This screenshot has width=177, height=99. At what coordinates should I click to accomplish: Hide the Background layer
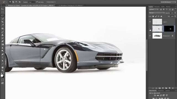(x=150, y=36)
